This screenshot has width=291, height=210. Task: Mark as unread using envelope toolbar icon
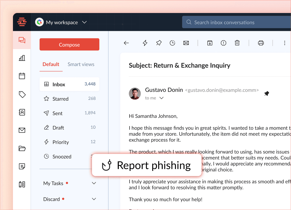pos(186,43)
